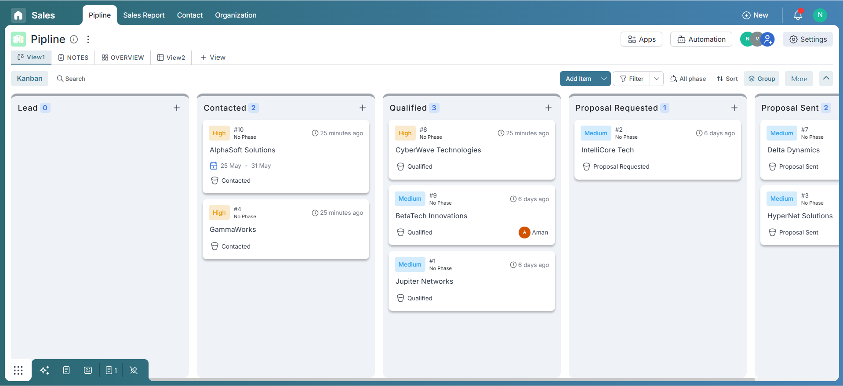Click the Pipline info icon
Screen dimensions: 843x386
(x=74, y=40)
